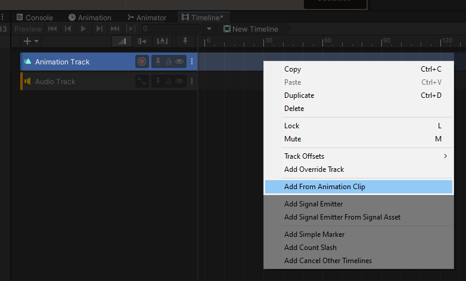Click the Preview button

click(27, 29)
